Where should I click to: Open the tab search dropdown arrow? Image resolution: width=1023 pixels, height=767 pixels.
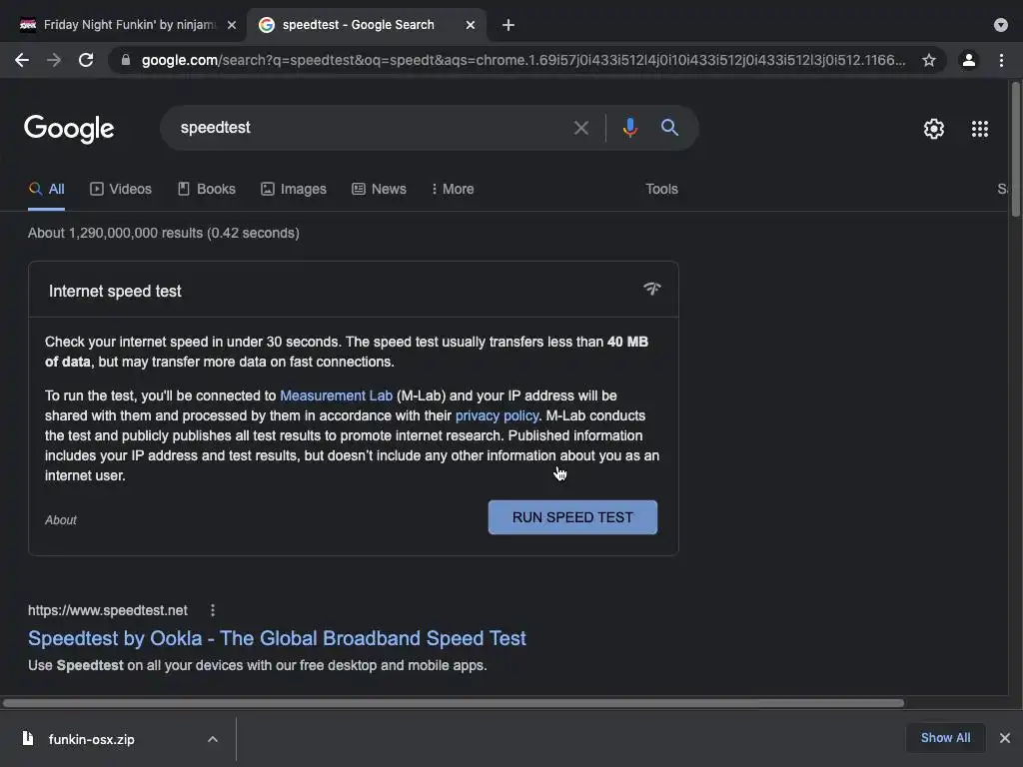click(1001, 25)
